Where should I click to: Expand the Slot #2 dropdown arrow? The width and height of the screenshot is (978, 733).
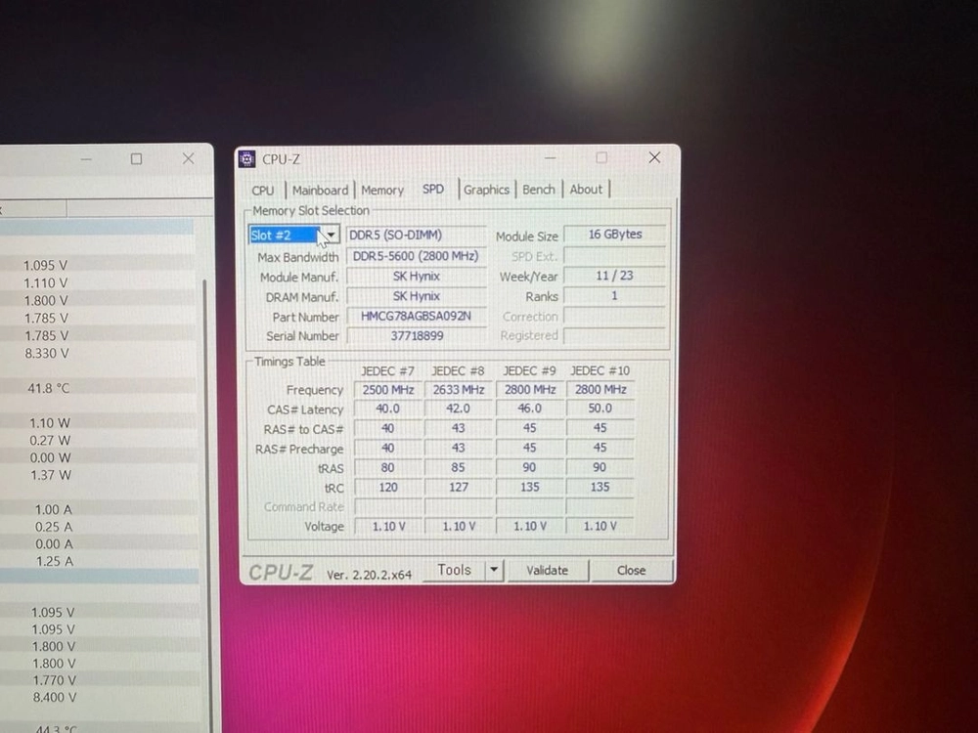[x=332, y=235]
